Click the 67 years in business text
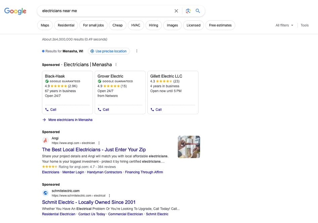Image resolution: width=318 pixels, height=223 pixels. coord(60,91)
